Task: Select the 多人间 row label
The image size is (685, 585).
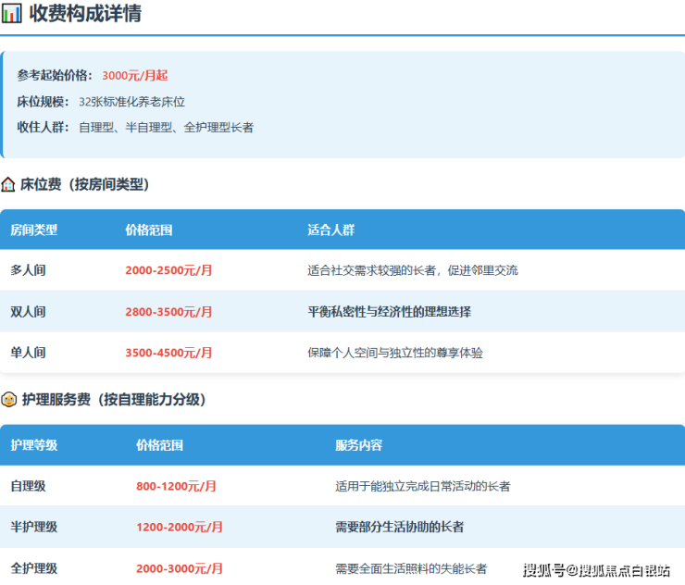Action: (x=28, y=270)
